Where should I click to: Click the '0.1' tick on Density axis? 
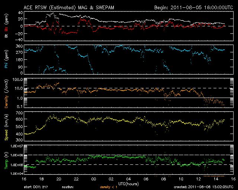pyautogui.click(x=20, y=107)
